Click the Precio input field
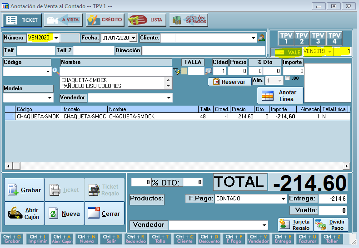This screenshot has width=359, height=248. [237, 71]
